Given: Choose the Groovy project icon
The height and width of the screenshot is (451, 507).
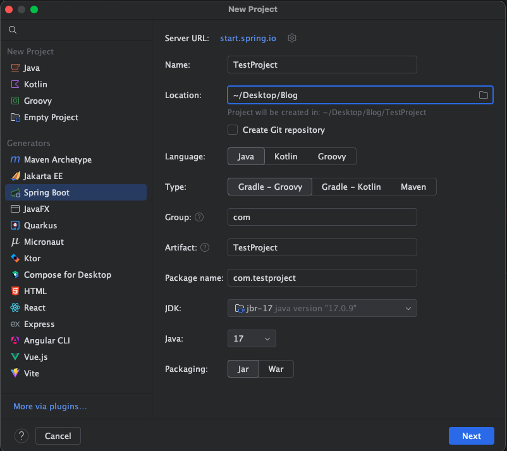Looking at the screenshot, I should (15, 101).
